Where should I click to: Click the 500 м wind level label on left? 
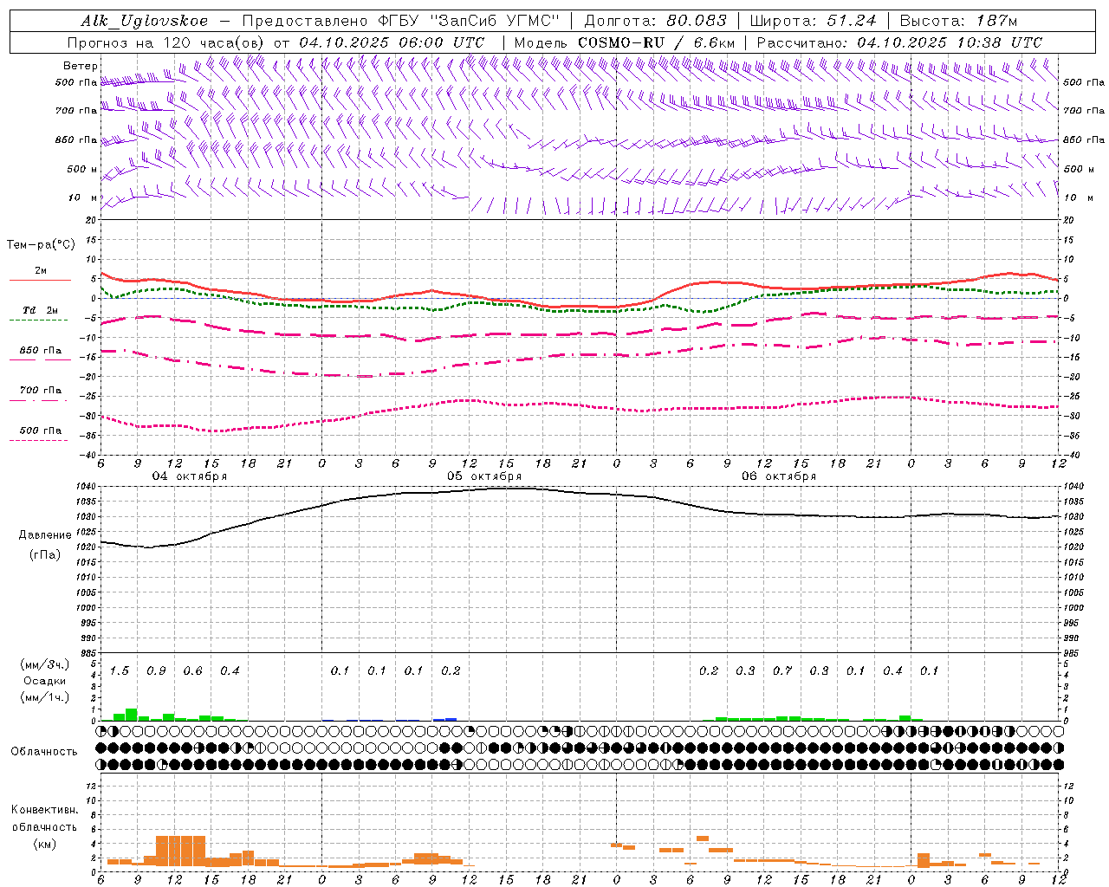(x=82, y=169)
